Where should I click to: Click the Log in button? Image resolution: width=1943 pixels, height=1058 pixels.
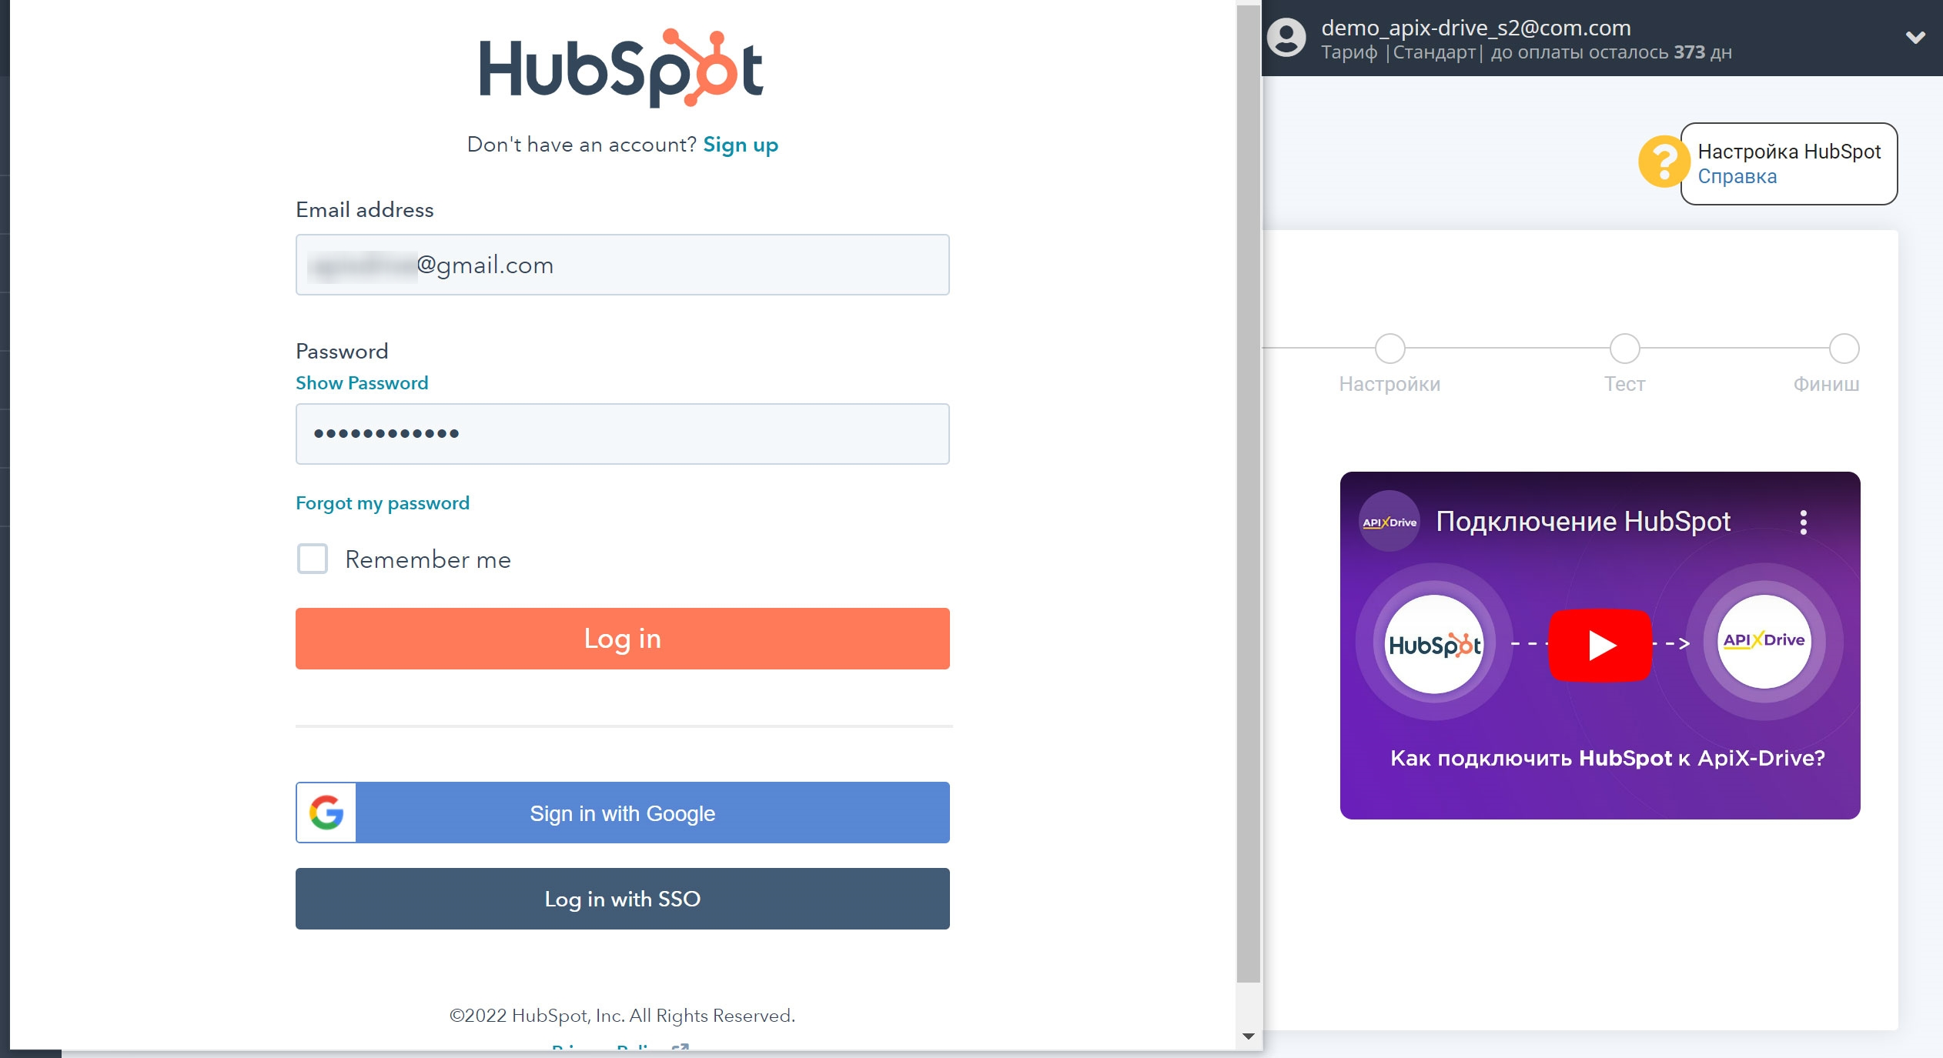[621, 637]
